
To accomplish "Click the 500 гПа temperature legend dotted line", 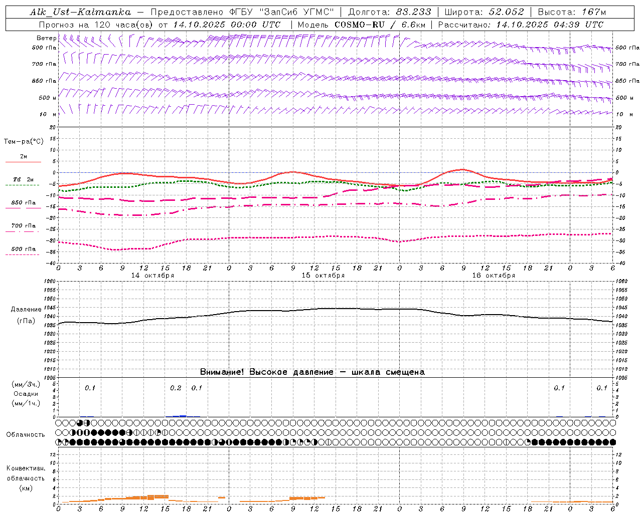I will pyautogui.click(x=22, y=254).
